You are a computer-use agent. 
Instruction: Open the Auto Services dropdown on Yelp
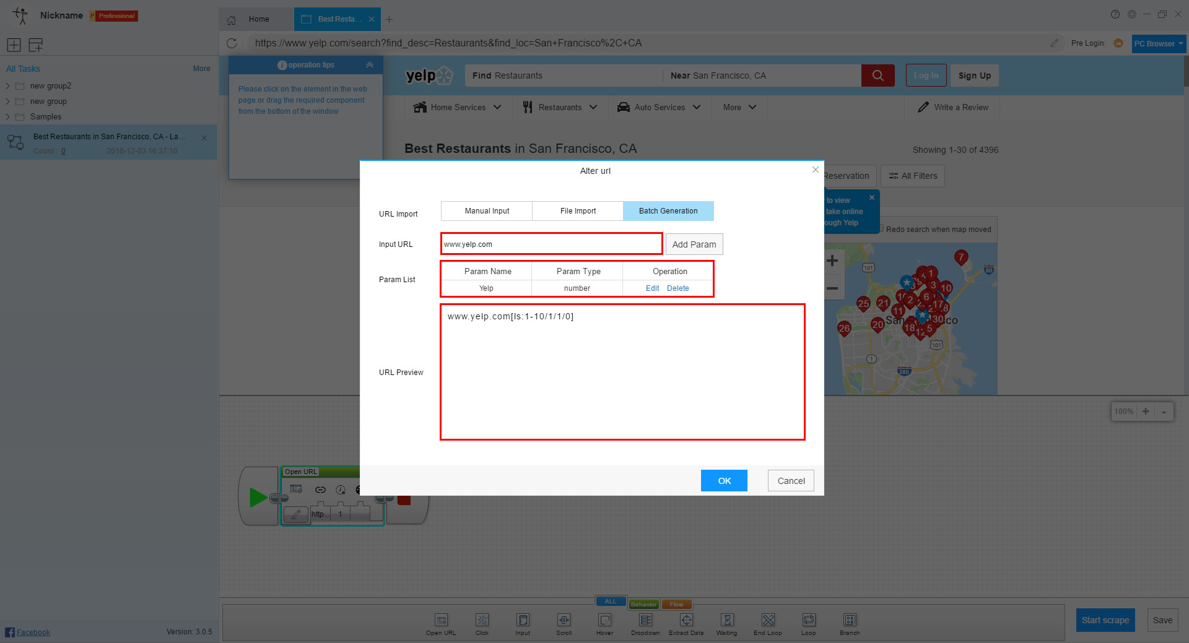659,107
